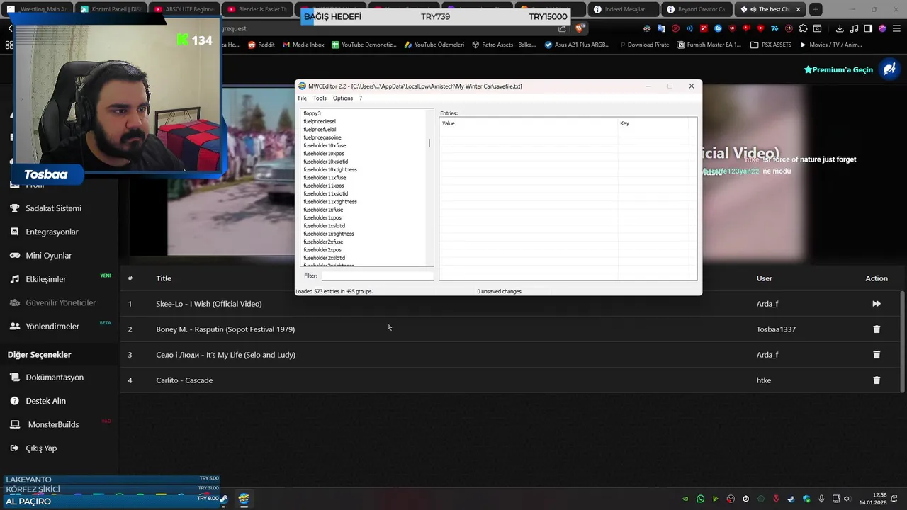Open the Reddit bookmark
This screenshot has height=510, width=907.
(261, 45)
